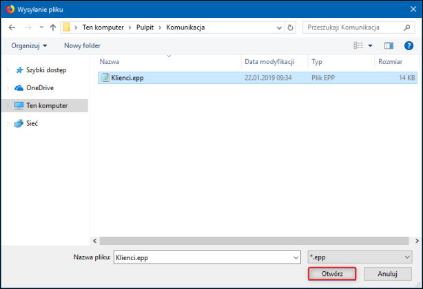Viewport: 423px width, 289px height.
Task: Create a folder with Nowy folder
Action: (x=82, y=45)
